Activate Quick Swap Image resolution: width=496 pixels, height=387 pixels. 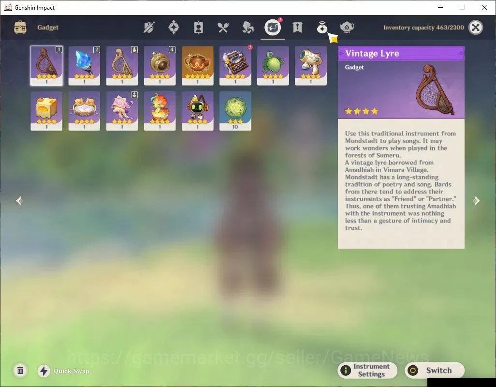[x=63, y=371]
